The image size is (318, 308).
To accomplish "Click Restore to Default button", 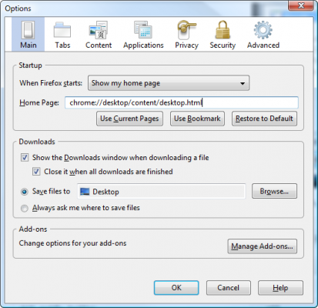I will (264, 119).
